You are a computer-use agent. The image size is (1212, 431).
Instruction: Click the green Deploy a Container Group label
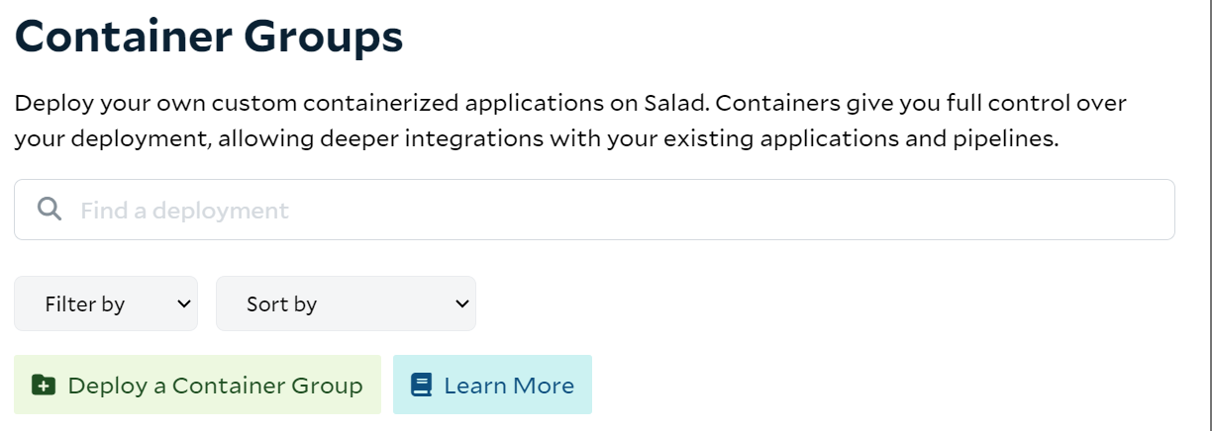(215, 386)
